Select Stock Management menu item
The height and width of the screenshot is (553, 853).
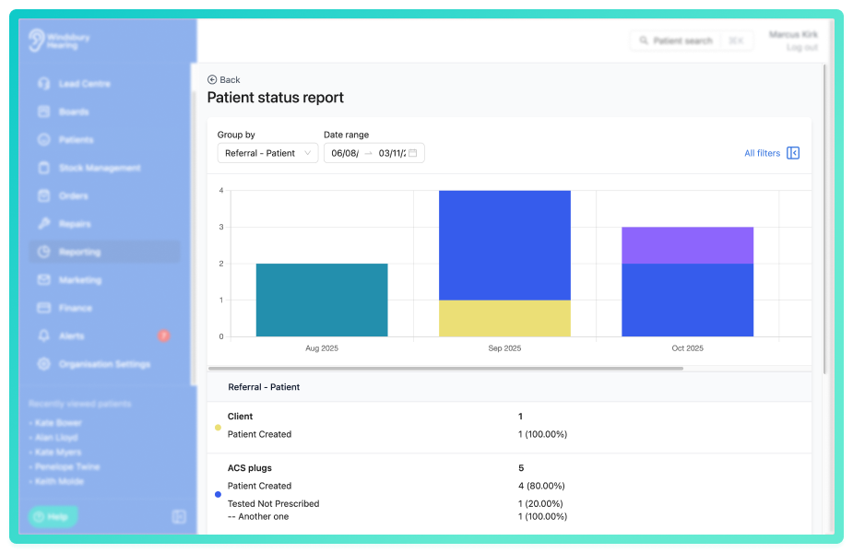tap(104, 168)
